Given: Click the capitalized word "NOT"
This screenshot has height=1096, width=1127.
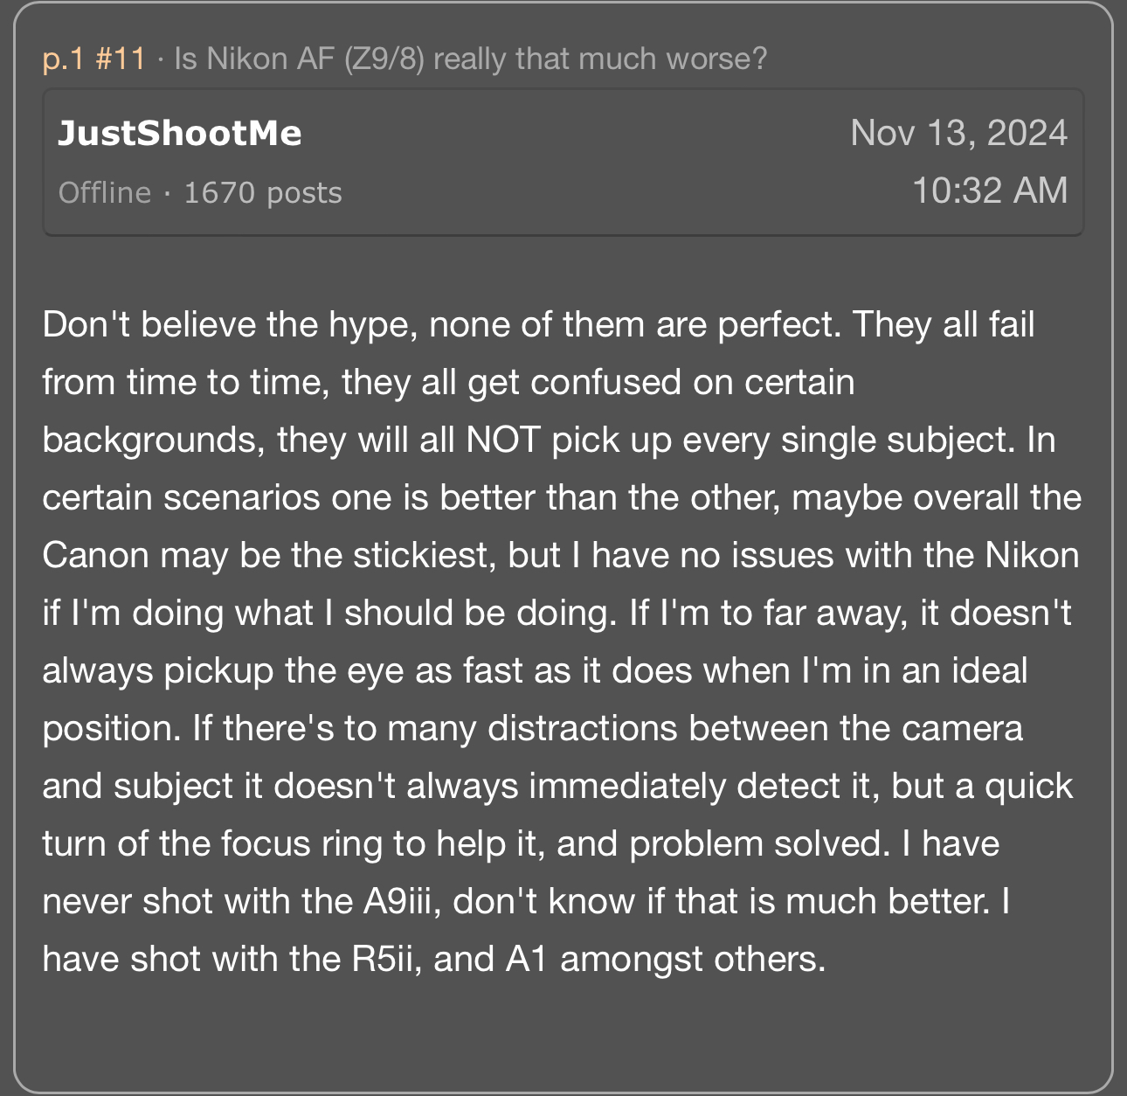Looking at the screenshot, I should [504, 440].
